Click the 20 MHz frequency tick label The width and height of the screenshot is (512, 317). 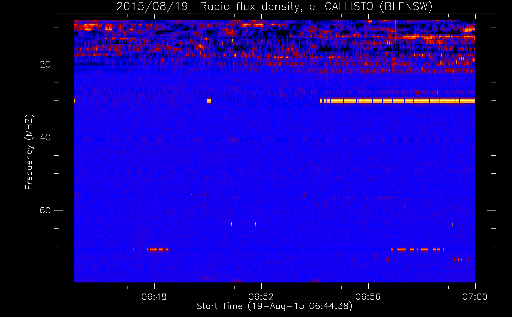(45, 64)
